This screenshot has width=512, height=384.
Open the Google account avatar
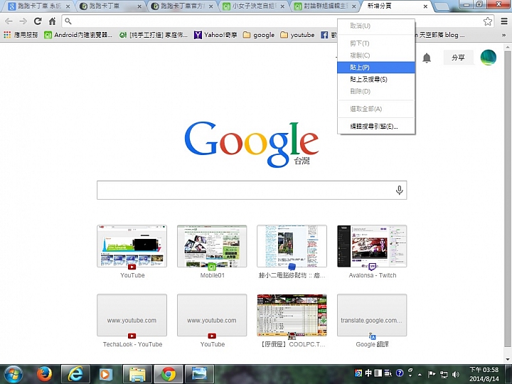click(x=488, y=58)
